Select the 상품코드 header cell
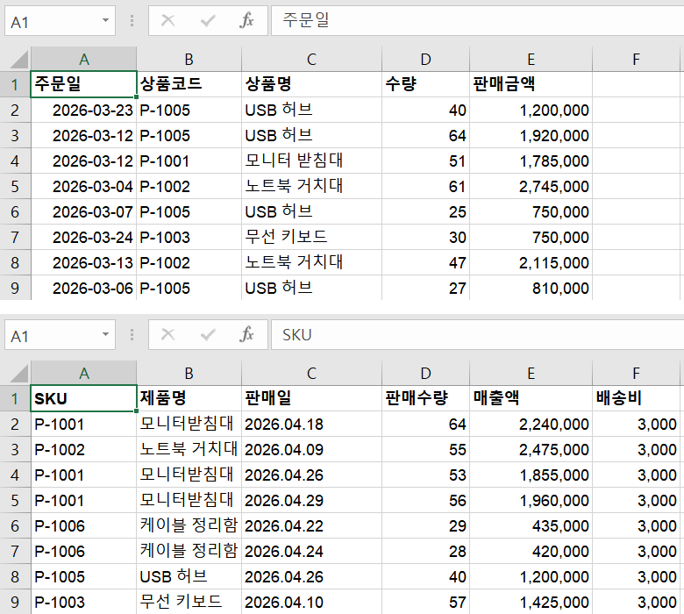Screen dimensions: 684x614 (x=189, y=84)
